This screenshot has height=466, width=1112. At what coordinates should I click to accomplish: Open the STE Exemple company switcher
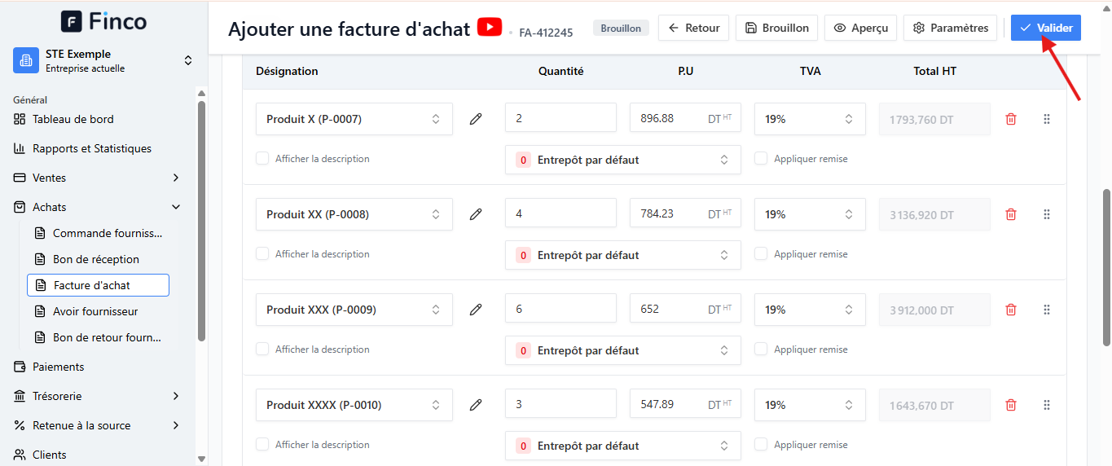coord(104,60)
